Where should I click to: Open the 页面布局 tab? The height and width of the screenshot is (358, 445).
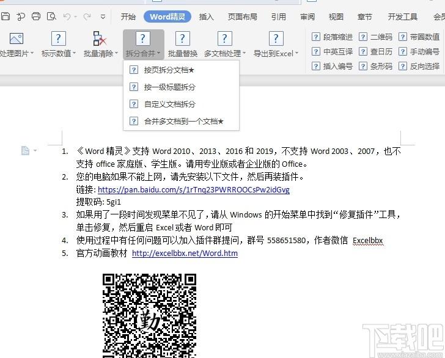tap(242, 16)
